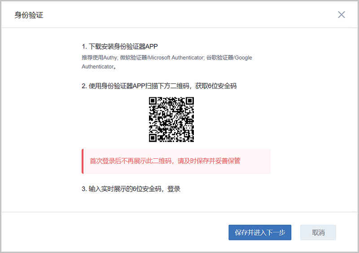The width and height of the screenshot is (359, 253).
Task: Click the red warning '首次登录后不再展示此二维码'
Action: [165, 161]
